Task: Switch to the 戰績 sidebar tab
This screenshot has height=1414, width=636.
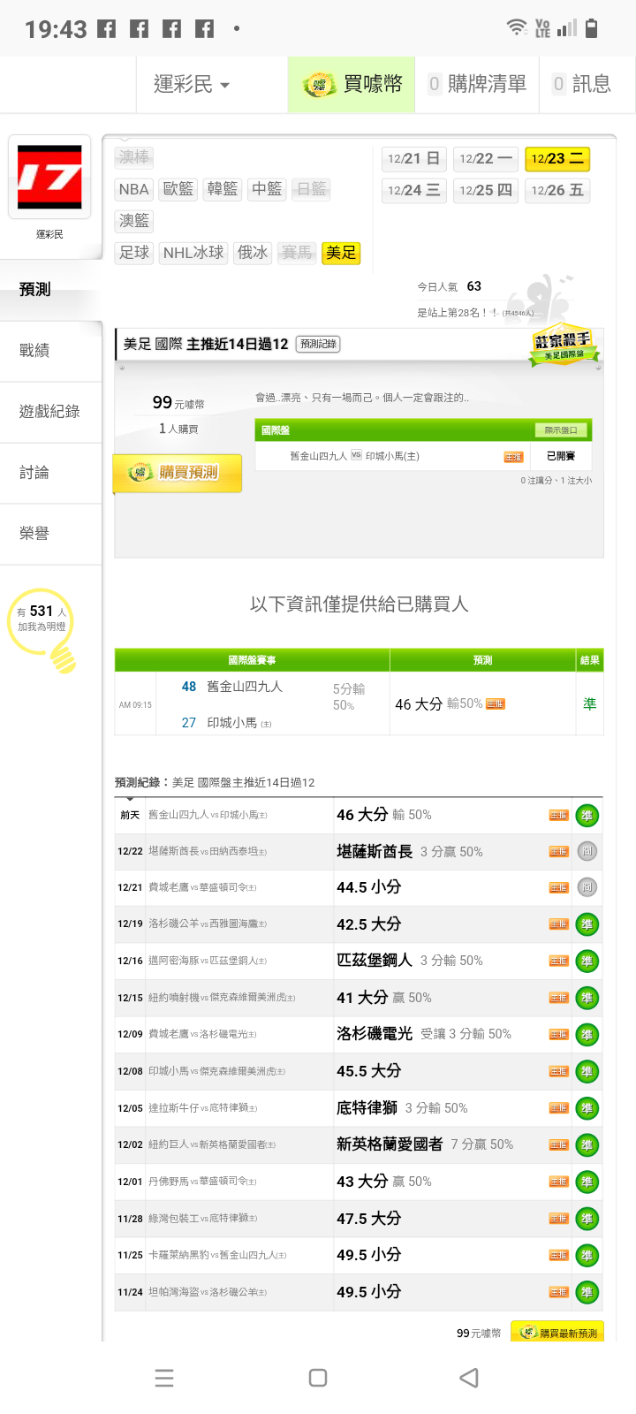Action: [x=34, y=351]
